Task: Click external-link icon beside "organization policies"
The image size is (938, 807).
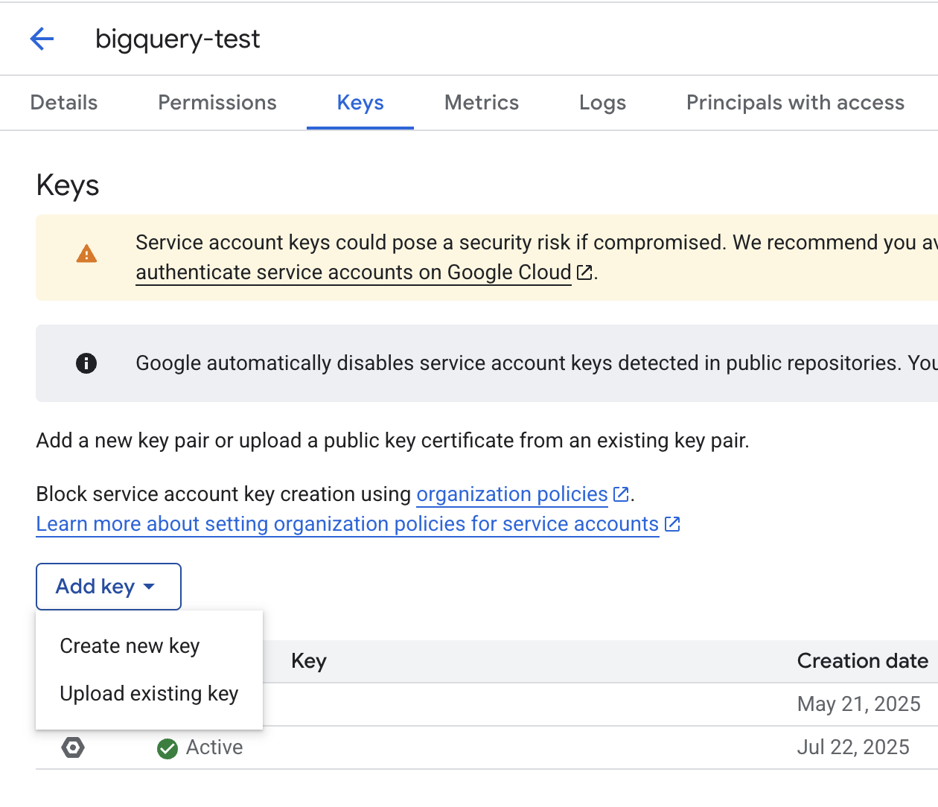Action: [x=620, y=494]
